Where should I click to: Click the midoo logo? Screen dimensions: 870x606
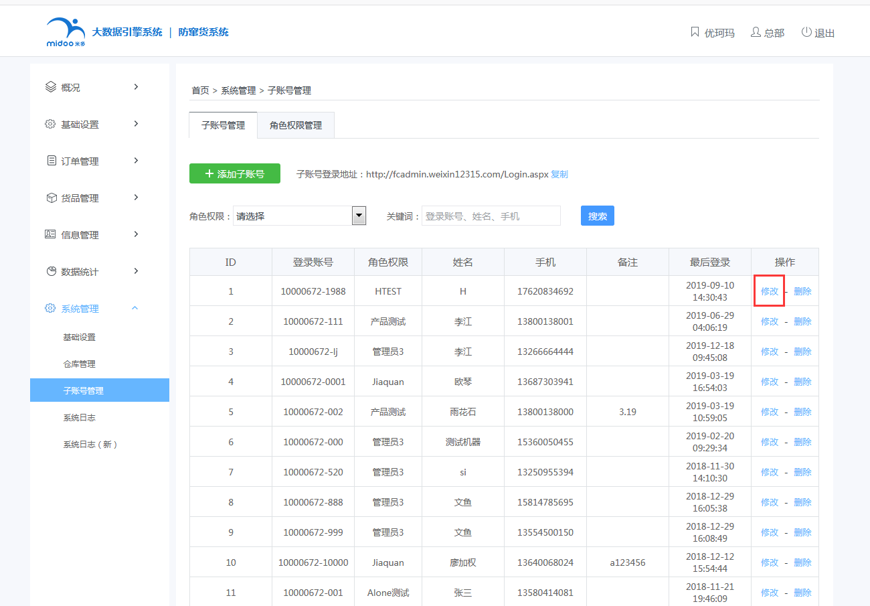point(66,31)
